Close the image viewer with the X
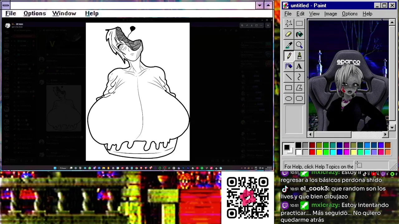The height and width of the screenshot is (224, 399). coord(268,26)
